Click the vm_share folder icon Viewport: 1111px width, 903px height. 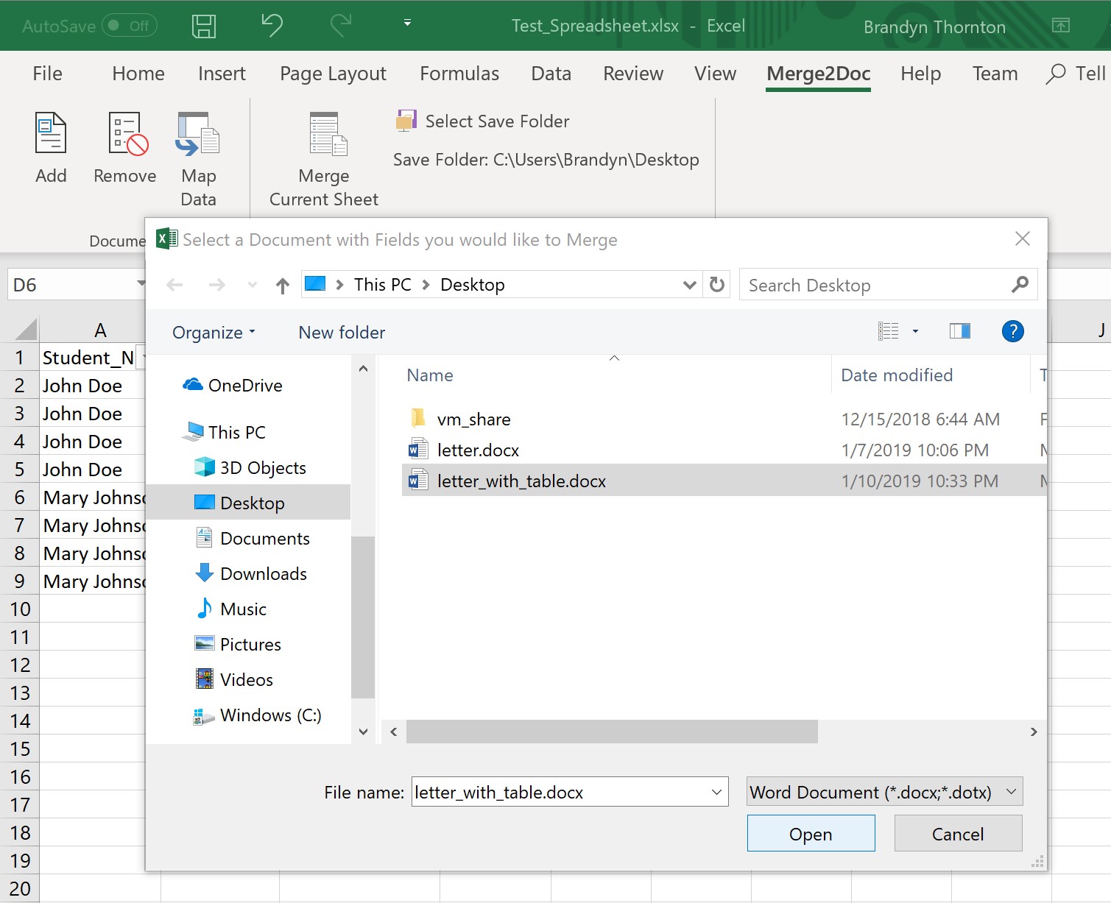point(417,419)
